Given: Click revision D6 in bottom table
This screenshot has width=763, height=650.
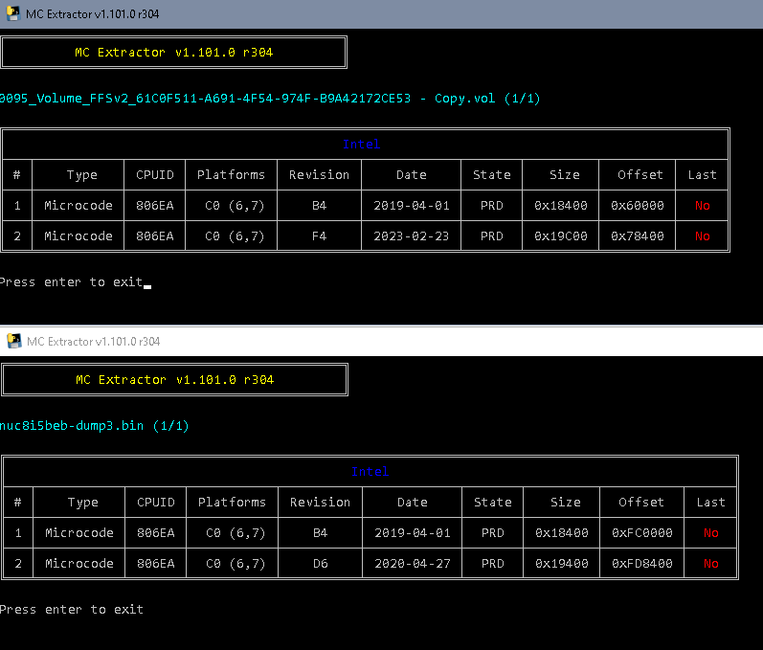Looking at the screenshot, I should click(320, 564).
